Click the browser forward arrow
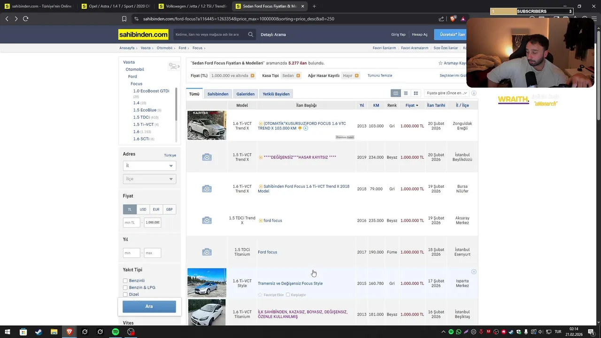Image resolution: width=601 pixels, height=338 pixels. click(x=16, y=19)
